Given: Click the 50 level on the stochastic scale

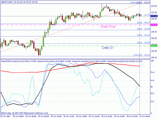Looking at the screenshot, I should 152,87.
